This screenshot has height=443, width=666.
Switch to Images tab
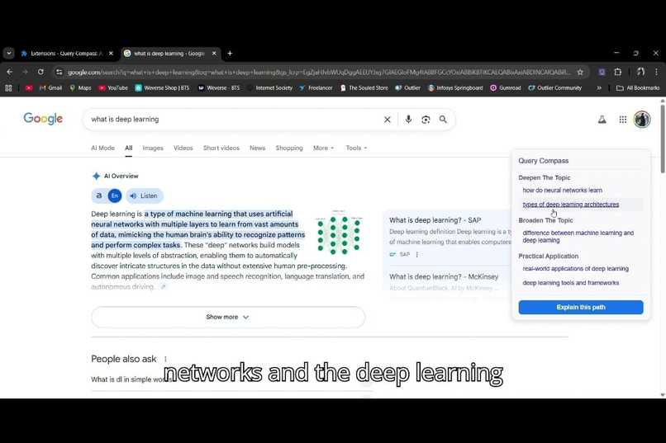pyautogui.click(x=153, y=148)
